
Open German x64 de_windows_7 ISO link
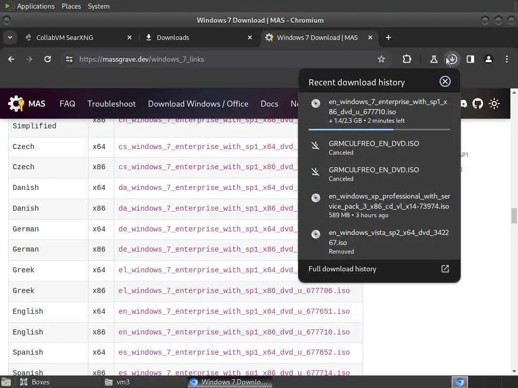click(208, 229)
